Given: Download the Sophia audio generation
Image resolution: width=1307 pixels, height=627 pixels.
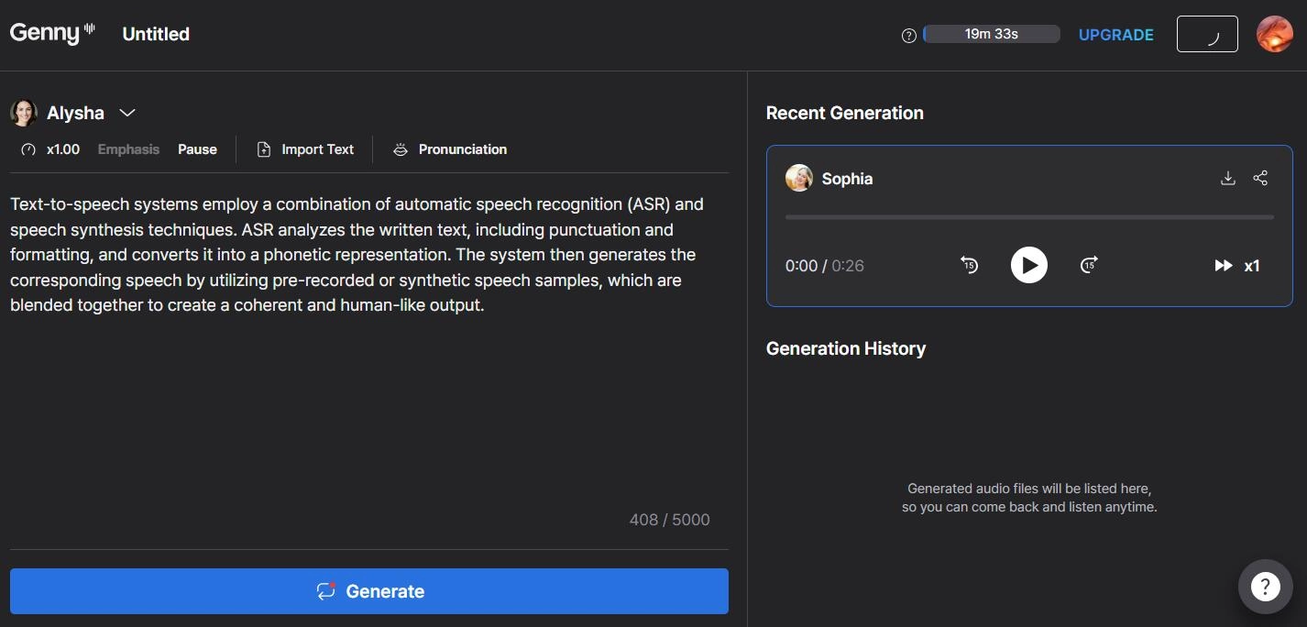Looking at the screenshot, I should 1228,179.
